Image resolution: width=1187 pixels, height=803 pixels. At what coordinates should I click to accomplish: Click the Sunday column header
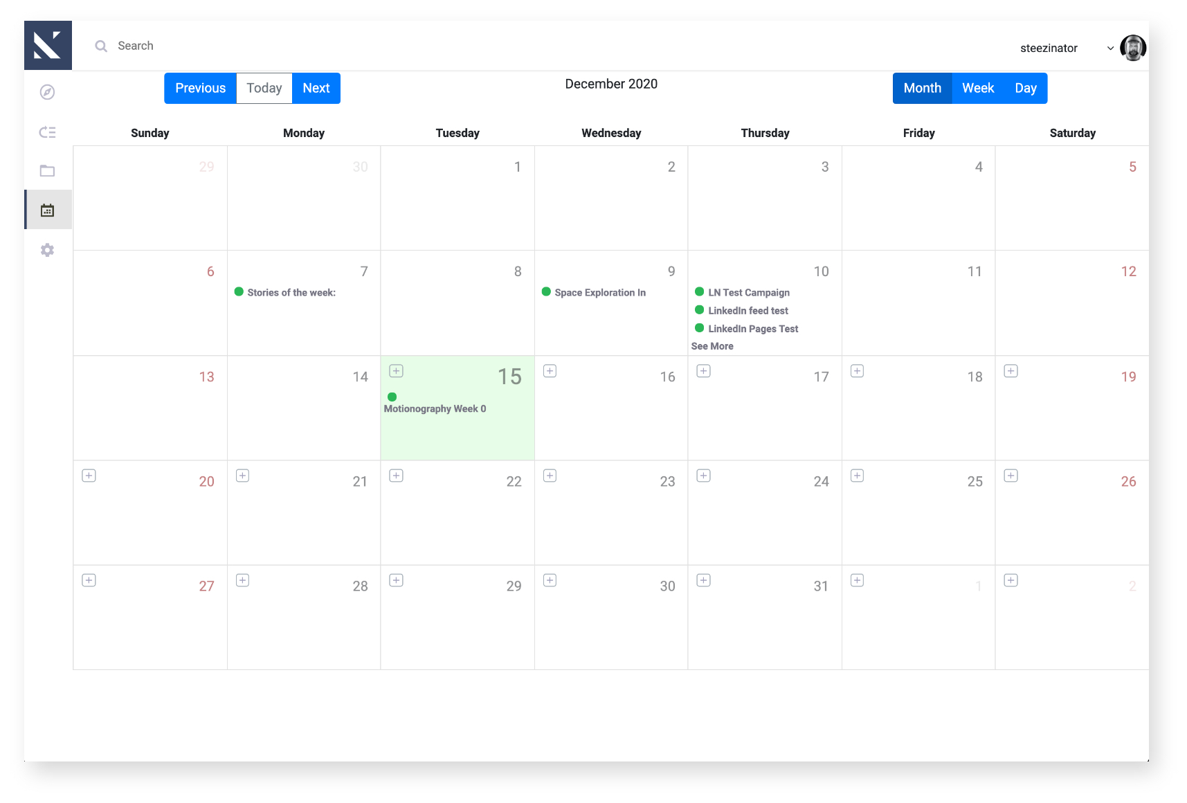click(x=150, y=133)
